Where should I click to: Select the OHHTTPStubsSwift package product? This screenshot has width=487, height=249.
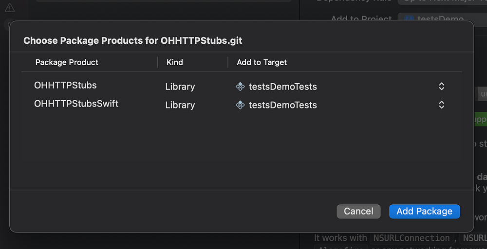click(76, 104)
